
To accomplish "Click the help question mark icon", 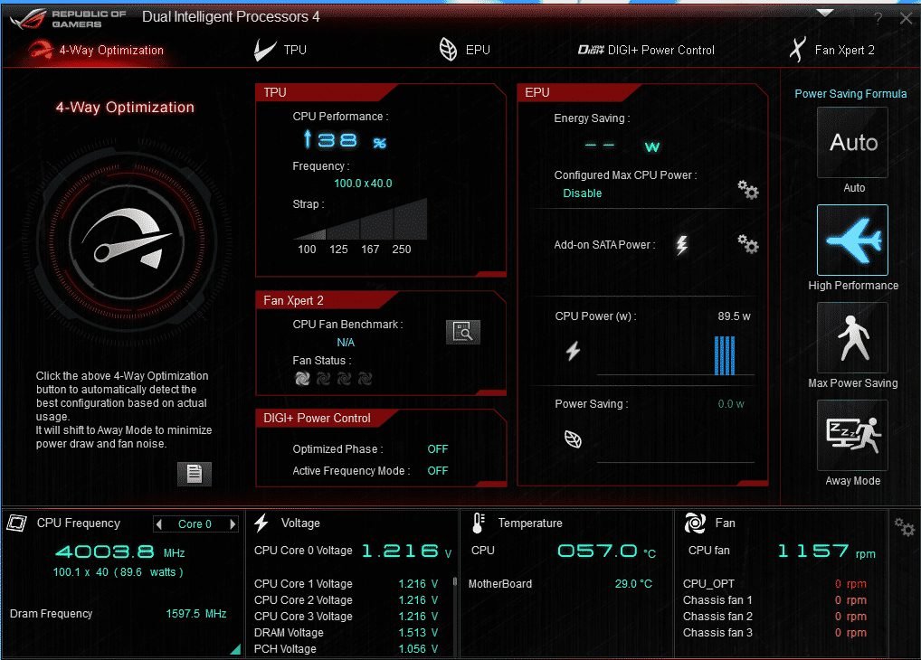I will (878, 19).
